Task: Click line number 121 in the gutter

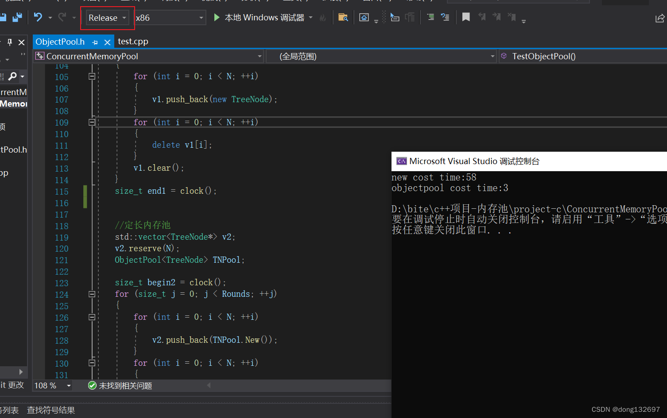Action: 62,261
